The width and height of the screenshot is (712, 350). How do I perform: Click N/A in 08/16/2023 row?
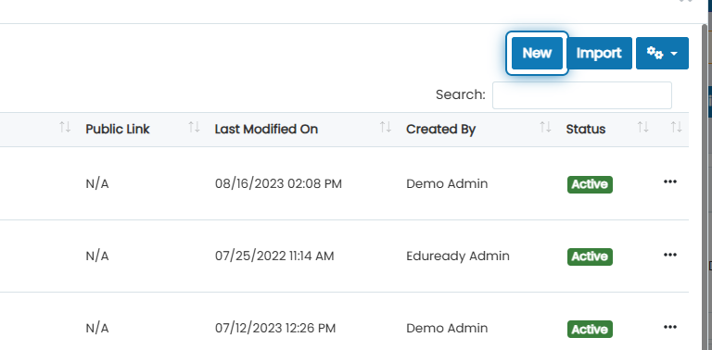click(97, 184)
